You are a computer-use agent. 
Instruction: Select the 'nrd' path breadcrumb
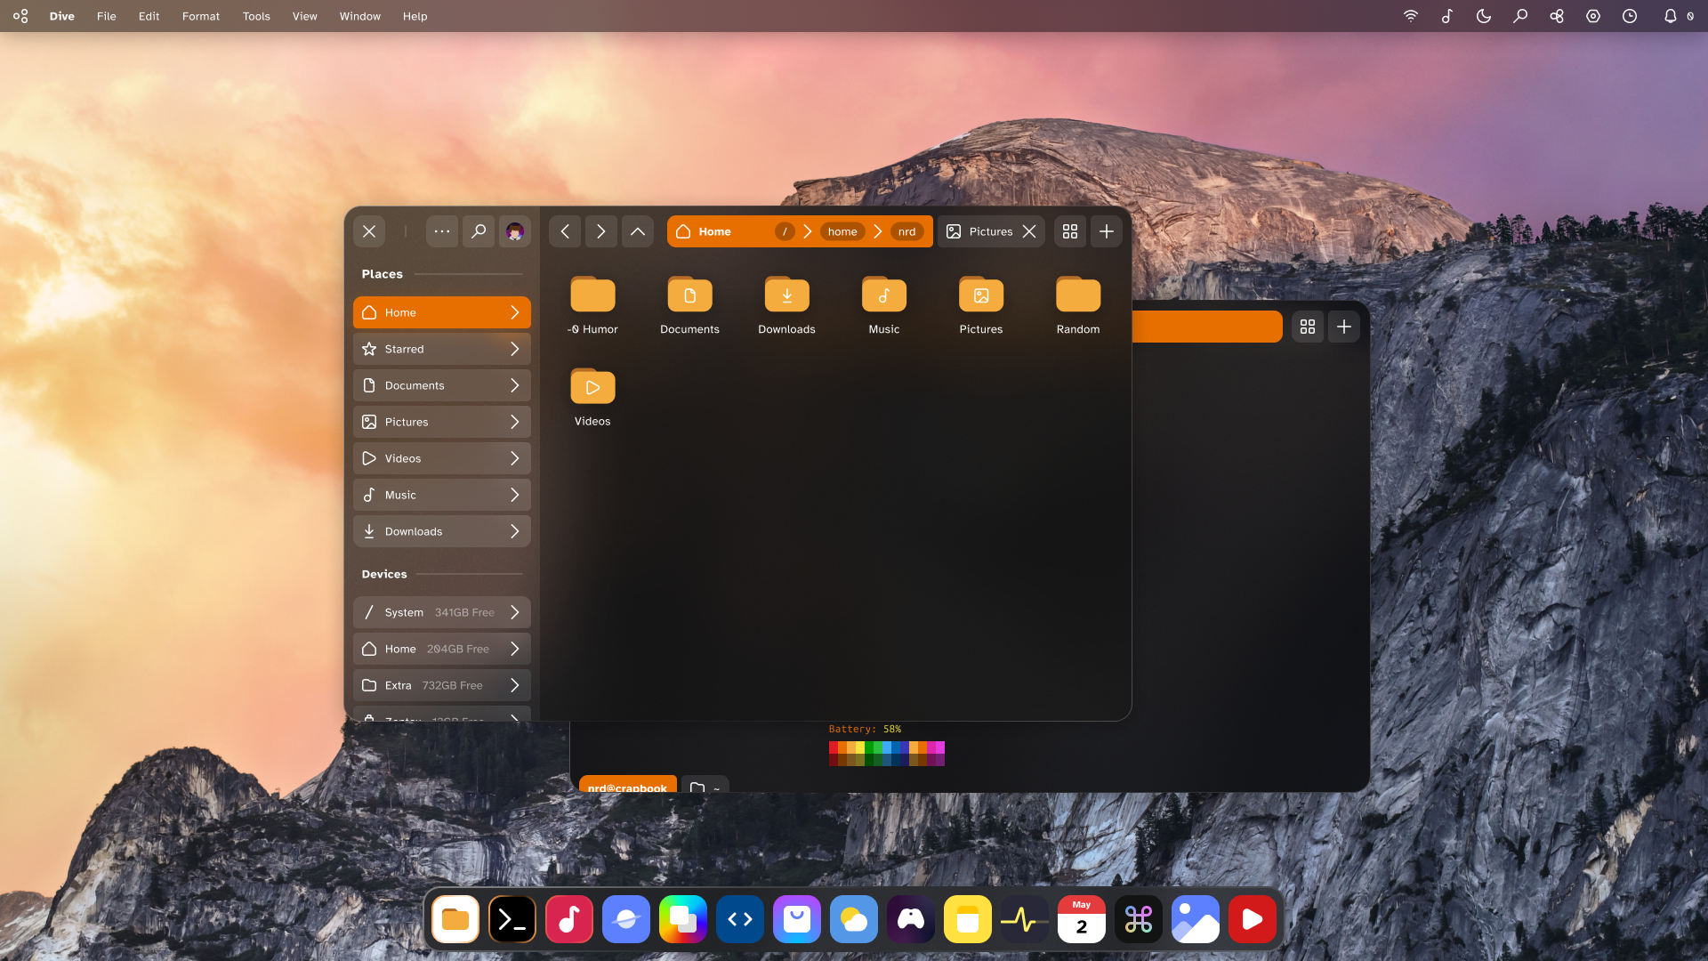906,231
